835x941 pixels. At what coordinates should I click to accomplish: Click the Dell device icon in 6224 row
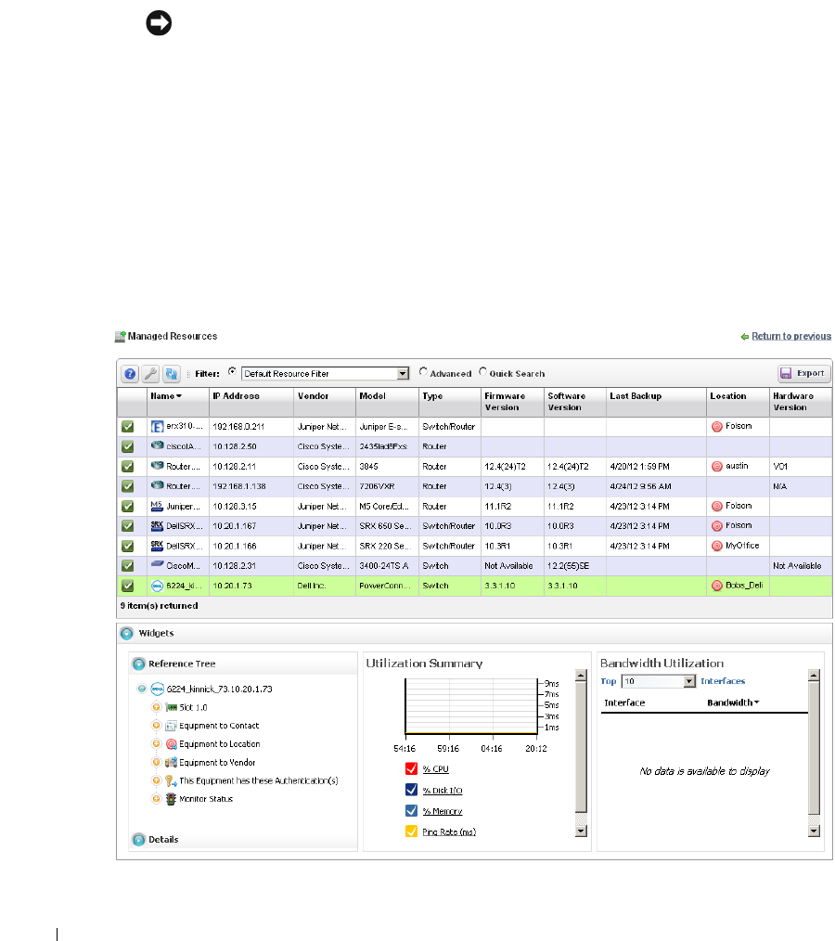pos(157,586)
